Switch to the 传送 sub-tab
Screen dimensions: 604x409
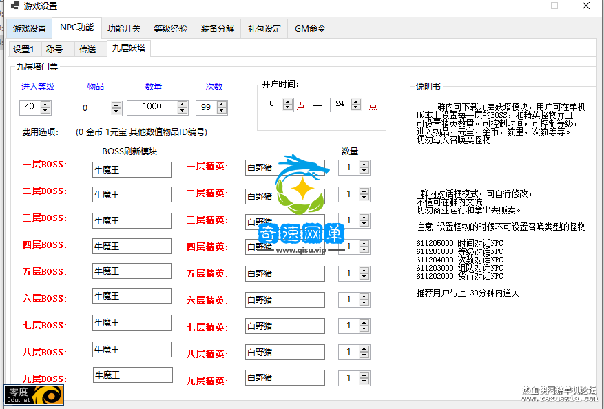point(87,50)
